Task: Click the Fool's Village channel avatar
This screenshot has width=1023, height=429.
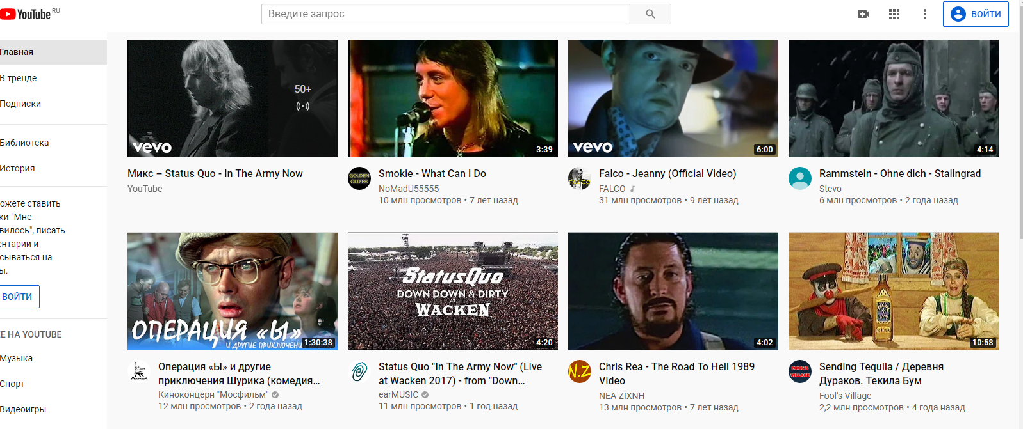Action: (800, 371)
